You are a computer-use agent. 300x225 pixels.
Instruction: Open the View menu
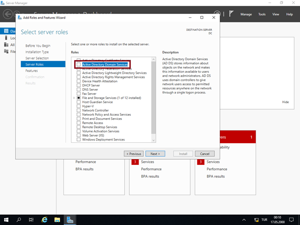click(x=276, y=14)
